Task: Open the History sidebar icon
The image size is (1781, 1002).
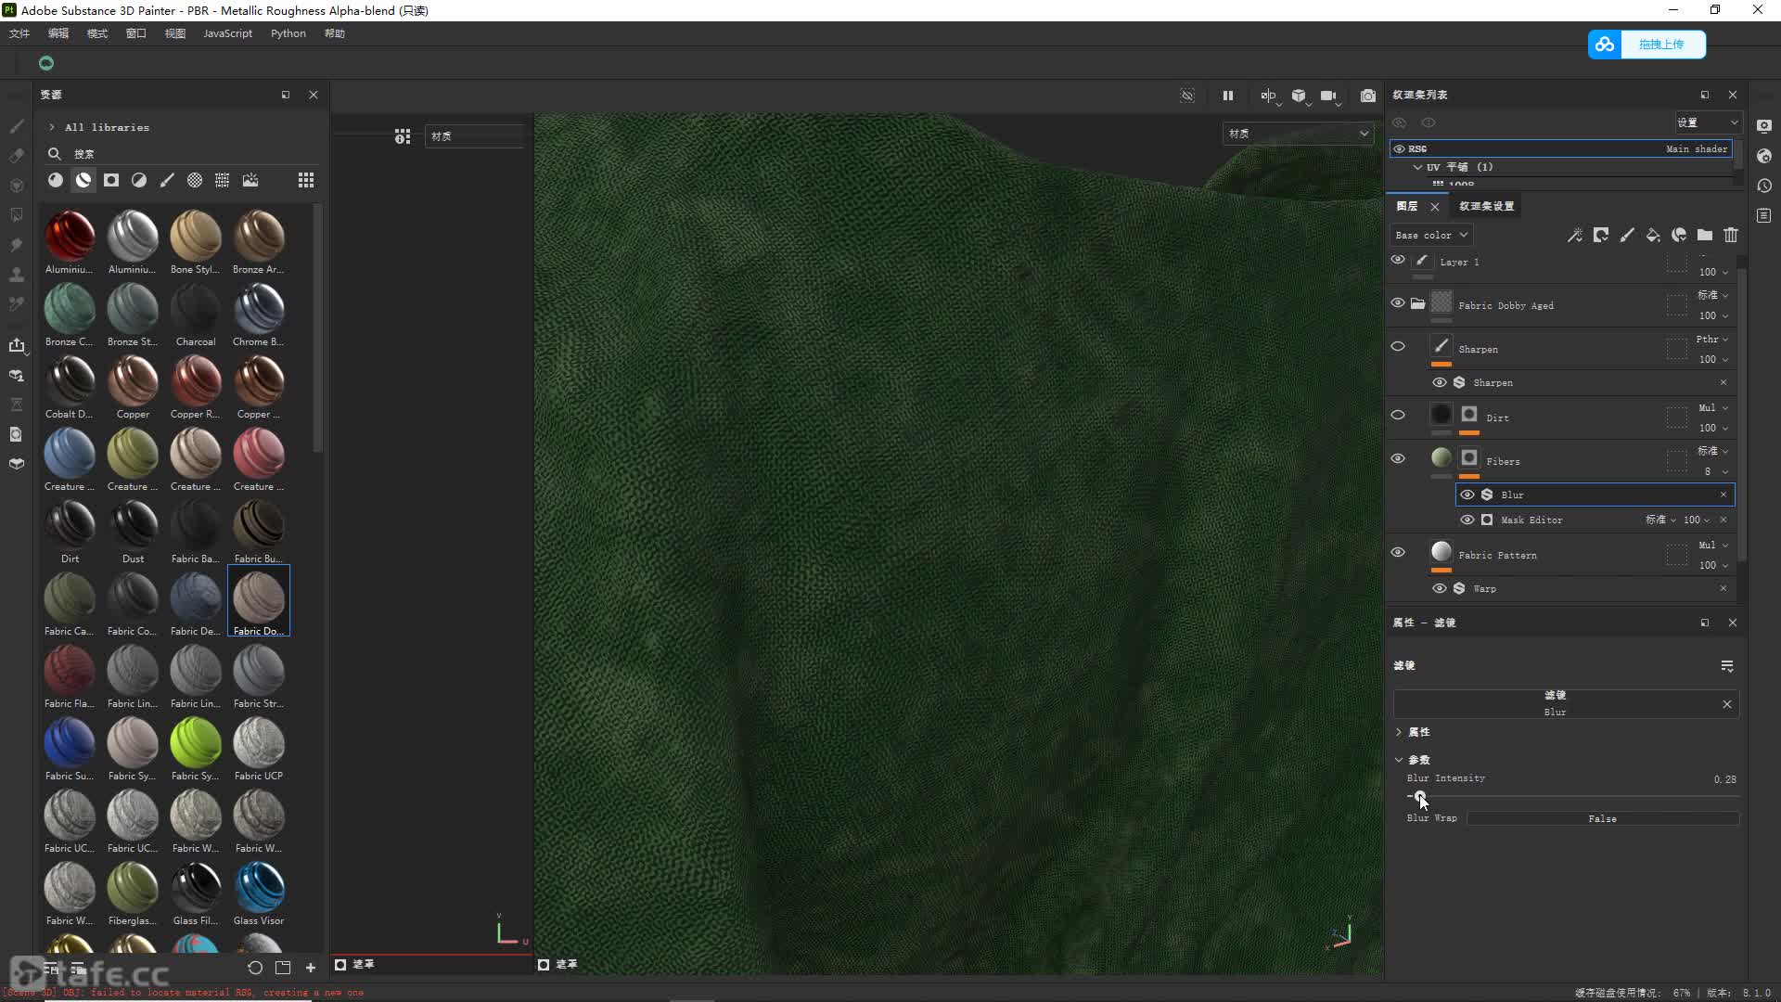Action: click(1764, 186)
